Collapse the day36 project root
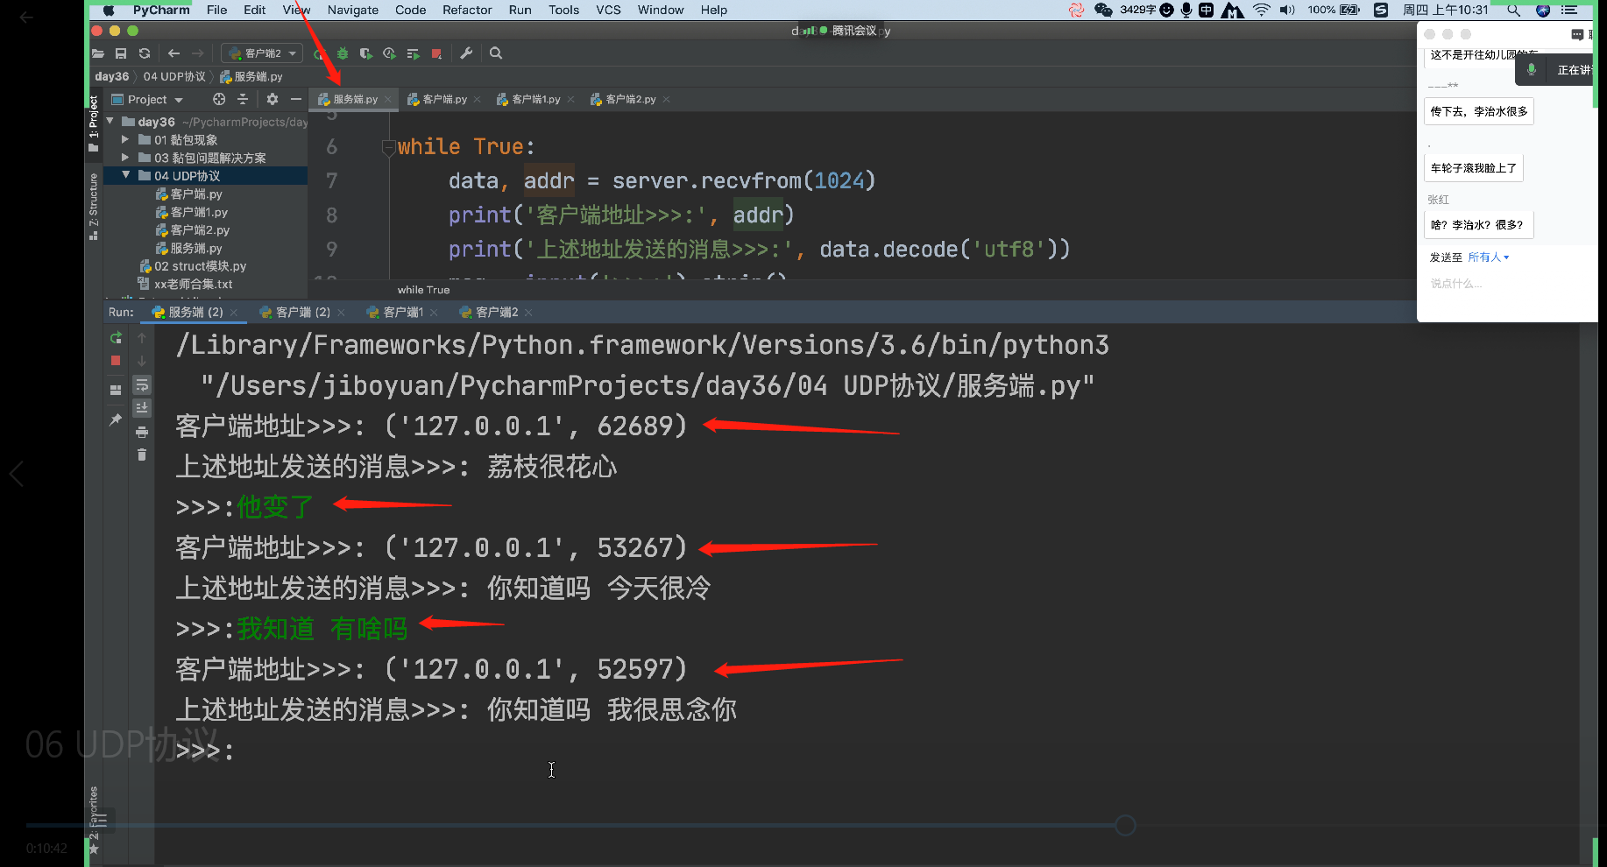 coord(110,122)
